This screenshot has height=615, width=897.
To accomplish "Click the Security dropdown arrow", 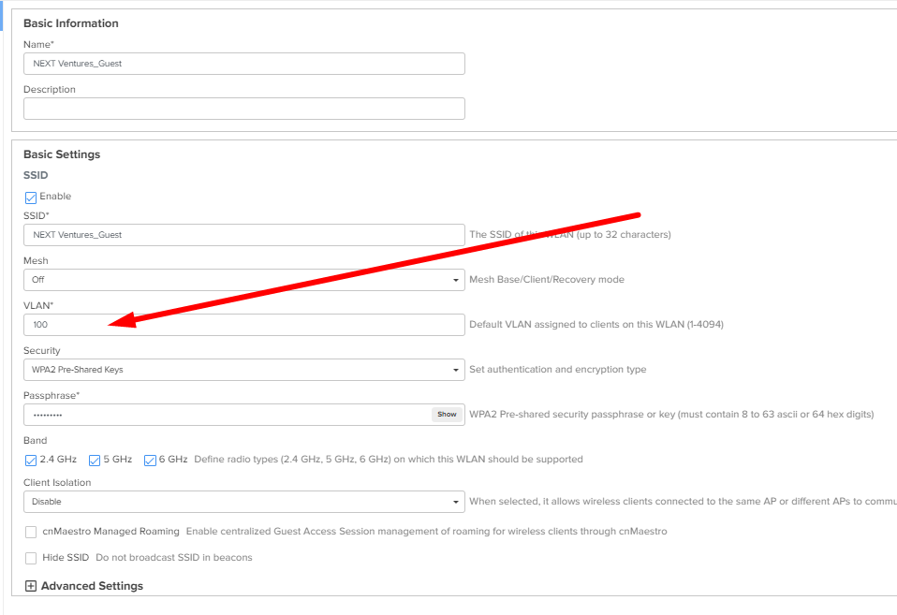I will pos(456,370).
